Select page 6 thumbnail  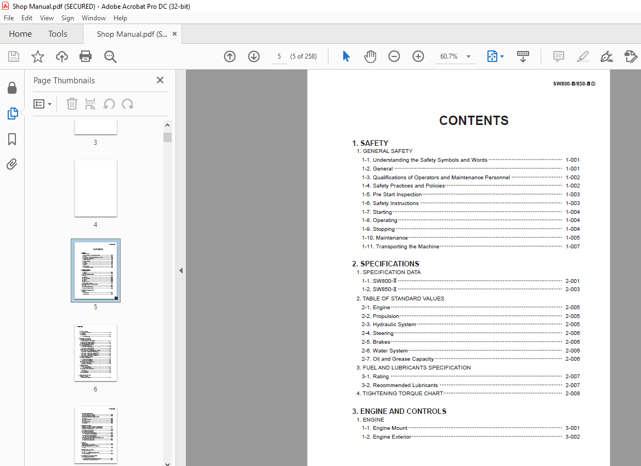point(95,353)
